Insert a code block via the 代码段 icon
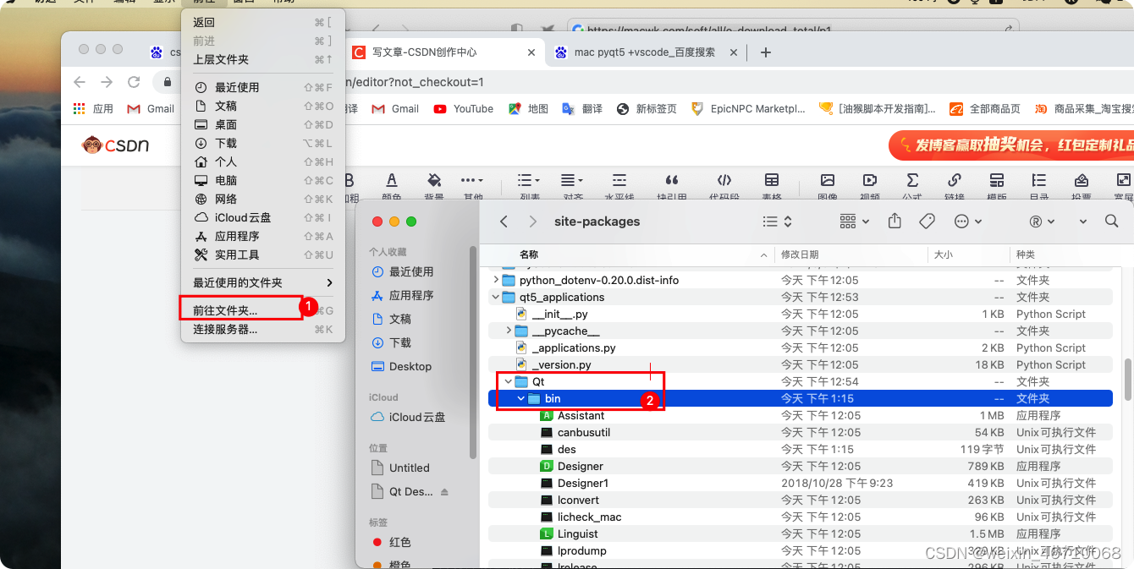The width and height of the screenshot is (1134, 569). [725, 182]
